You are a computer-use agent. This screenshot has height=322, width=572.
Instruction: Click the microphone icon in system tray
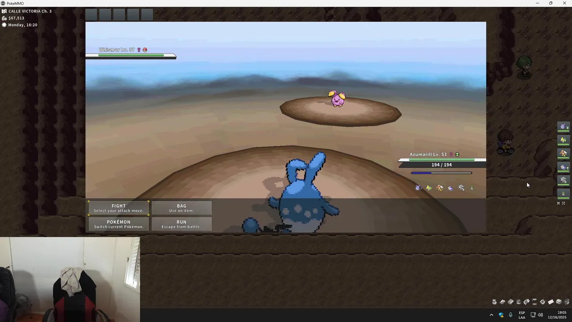click(x=511, y=315)
